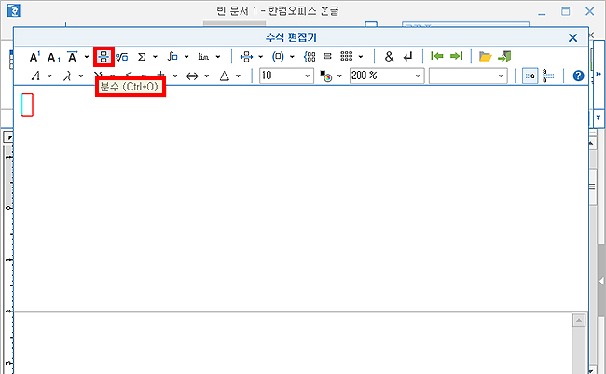This screenshot has height=374, width=606.
Task: Click the lim (limit) icon
Action: tap(203, 57)
